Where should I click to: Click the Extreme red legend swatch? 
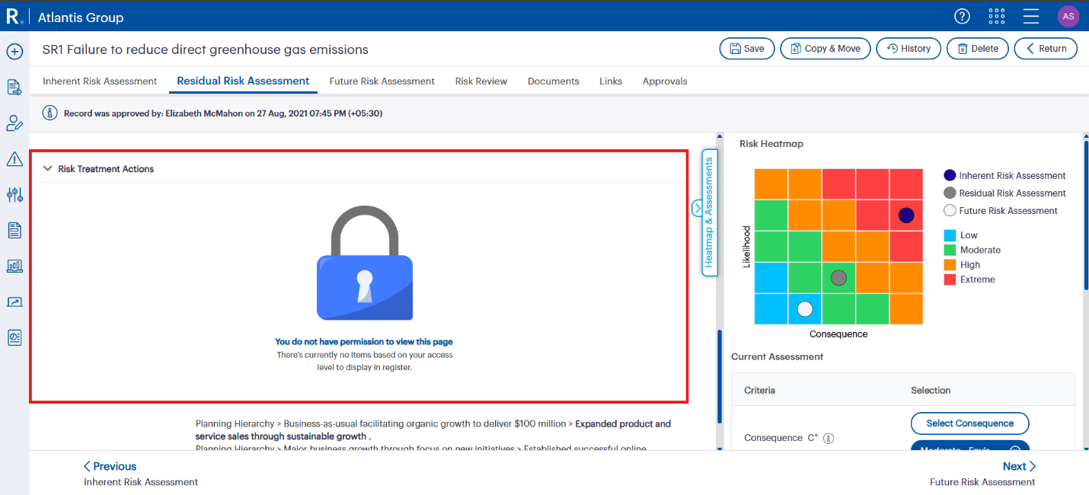[x=949, y=279]
